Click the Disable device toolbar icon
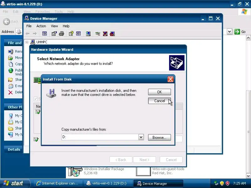 [112, 34]
